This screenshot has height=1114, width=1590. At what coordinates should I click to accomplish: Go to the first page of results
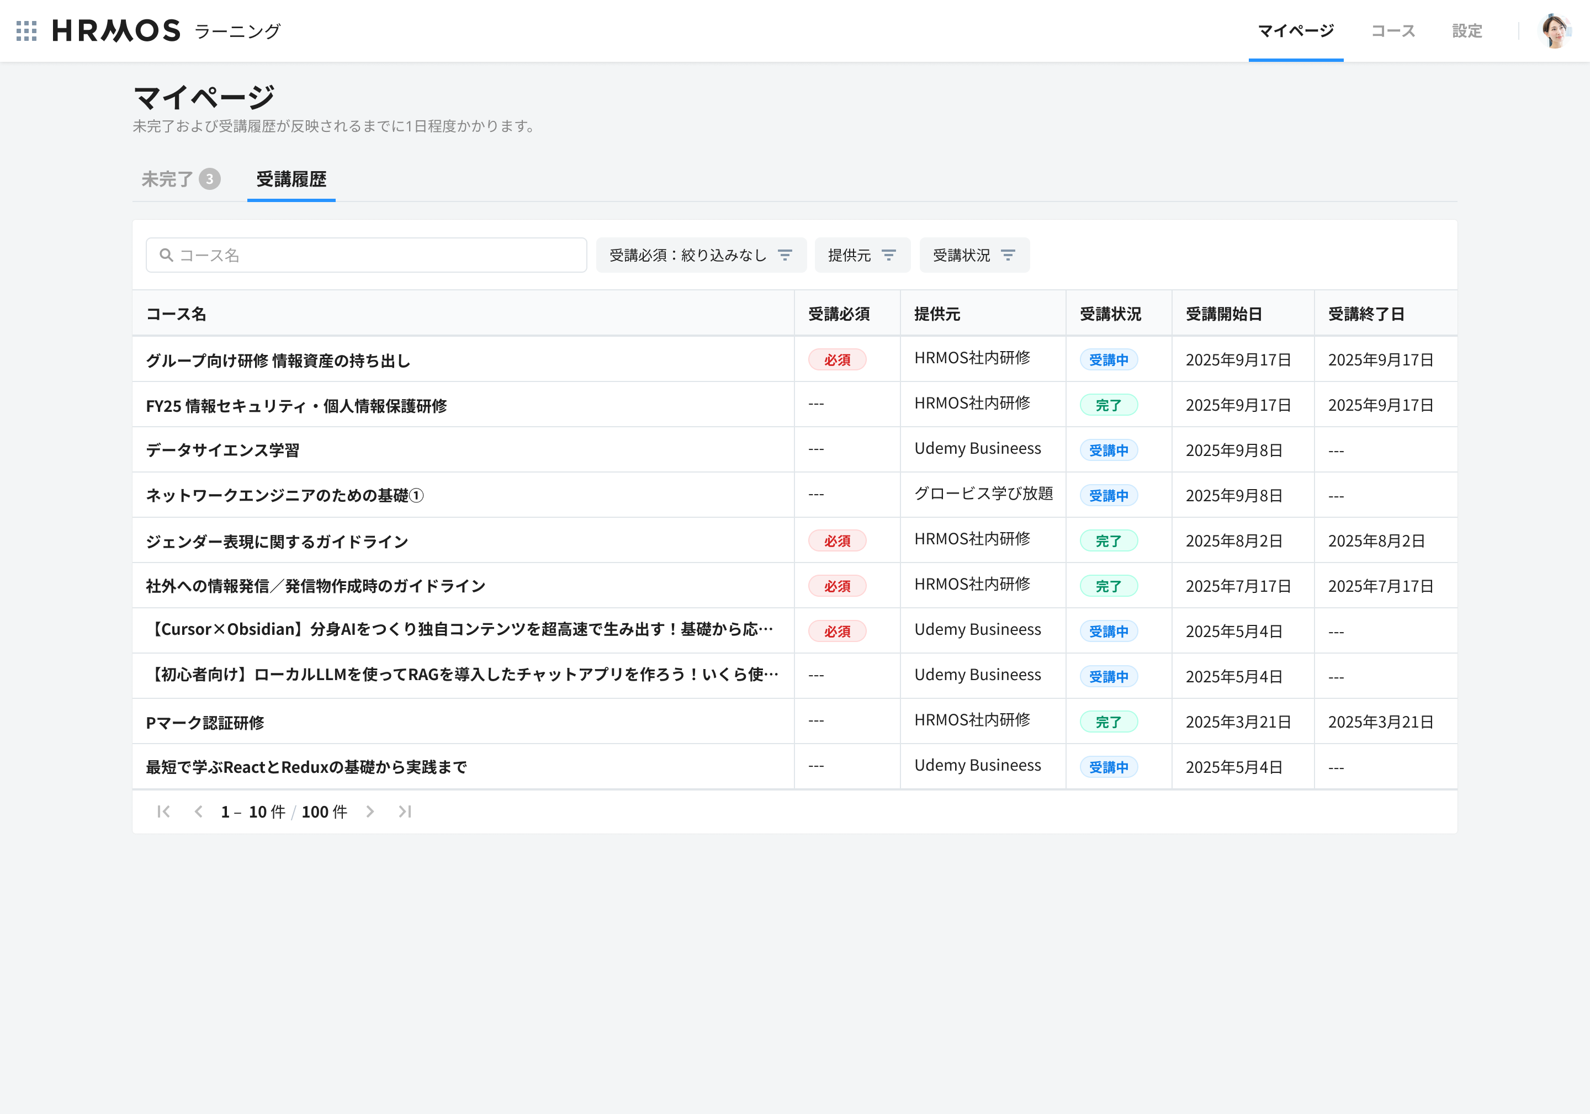pyautogui.click(x=163, y=811)
